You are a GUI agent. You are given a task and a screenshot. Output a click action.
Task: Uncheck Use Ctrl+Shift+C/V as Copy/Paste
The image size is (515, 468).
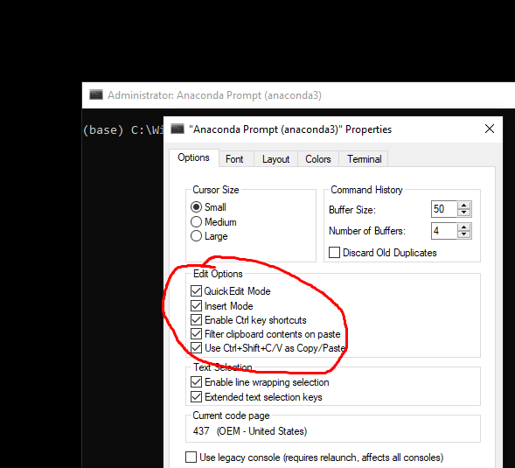point(196,347)
